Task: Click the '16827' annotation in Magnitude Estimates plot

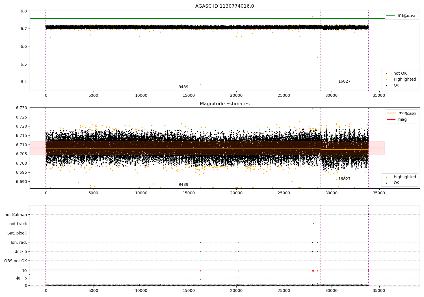Action: pos(344,179)
